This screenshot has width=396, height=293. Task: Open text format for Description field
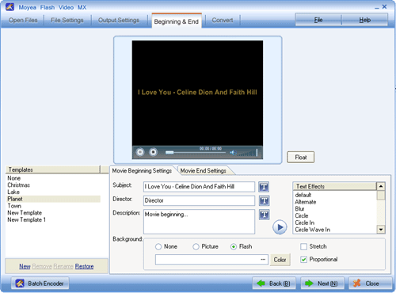tap(264, 215)
